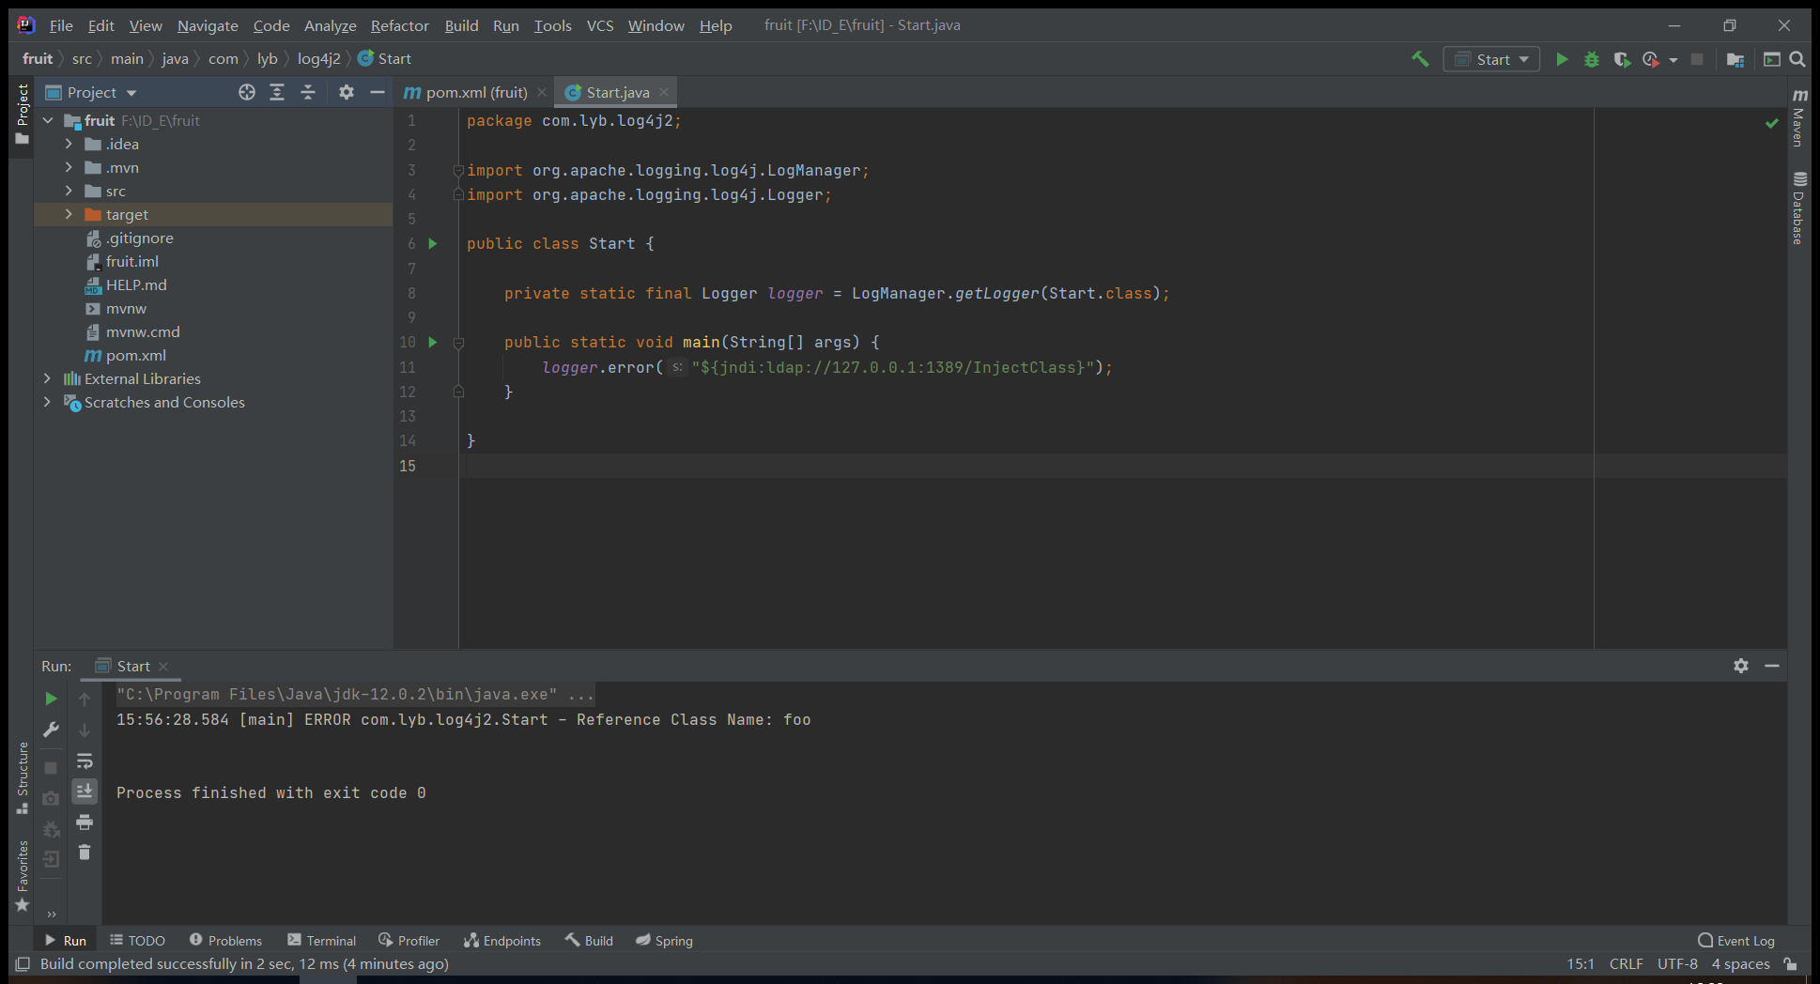Viewport: 1820px width, 984px height.
Task: Click Expand All icon in Project panel
Action: (277, 92)
